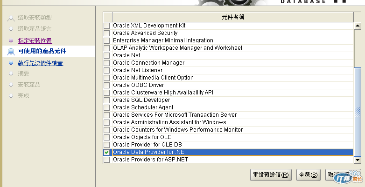Image resolution: width=365 pixels, height=187 pixels.
Task: Enable Oracle Administration Assistant for Windows checkbox
Action: click(x=106, y=122)
